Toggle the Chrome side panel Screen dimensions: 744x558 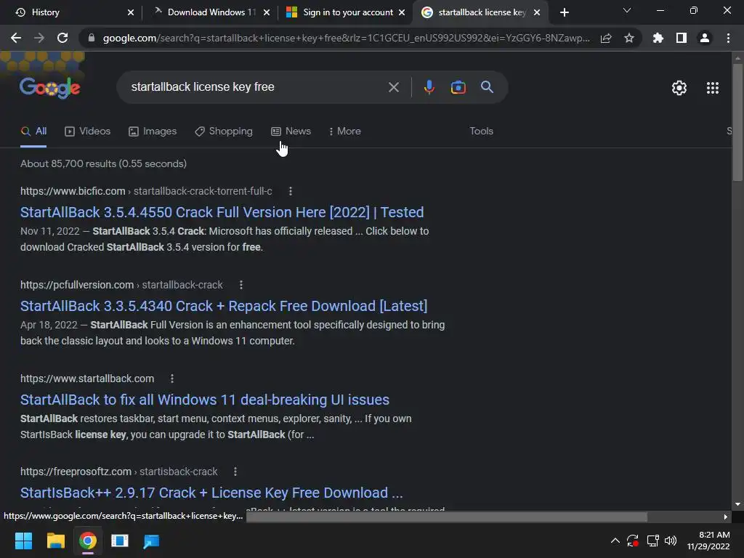point(682,38)
